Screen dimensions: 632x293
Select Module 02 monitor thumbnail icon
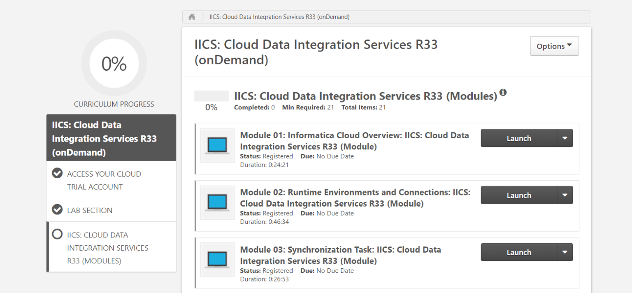click(217, 202)
